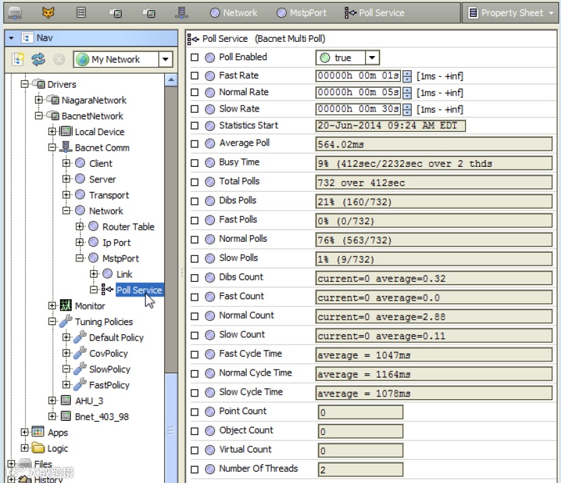This screenshot has height=483, width=561.
Task: Check the Slow Cycle Time checkbox
Action: point(195,393)
